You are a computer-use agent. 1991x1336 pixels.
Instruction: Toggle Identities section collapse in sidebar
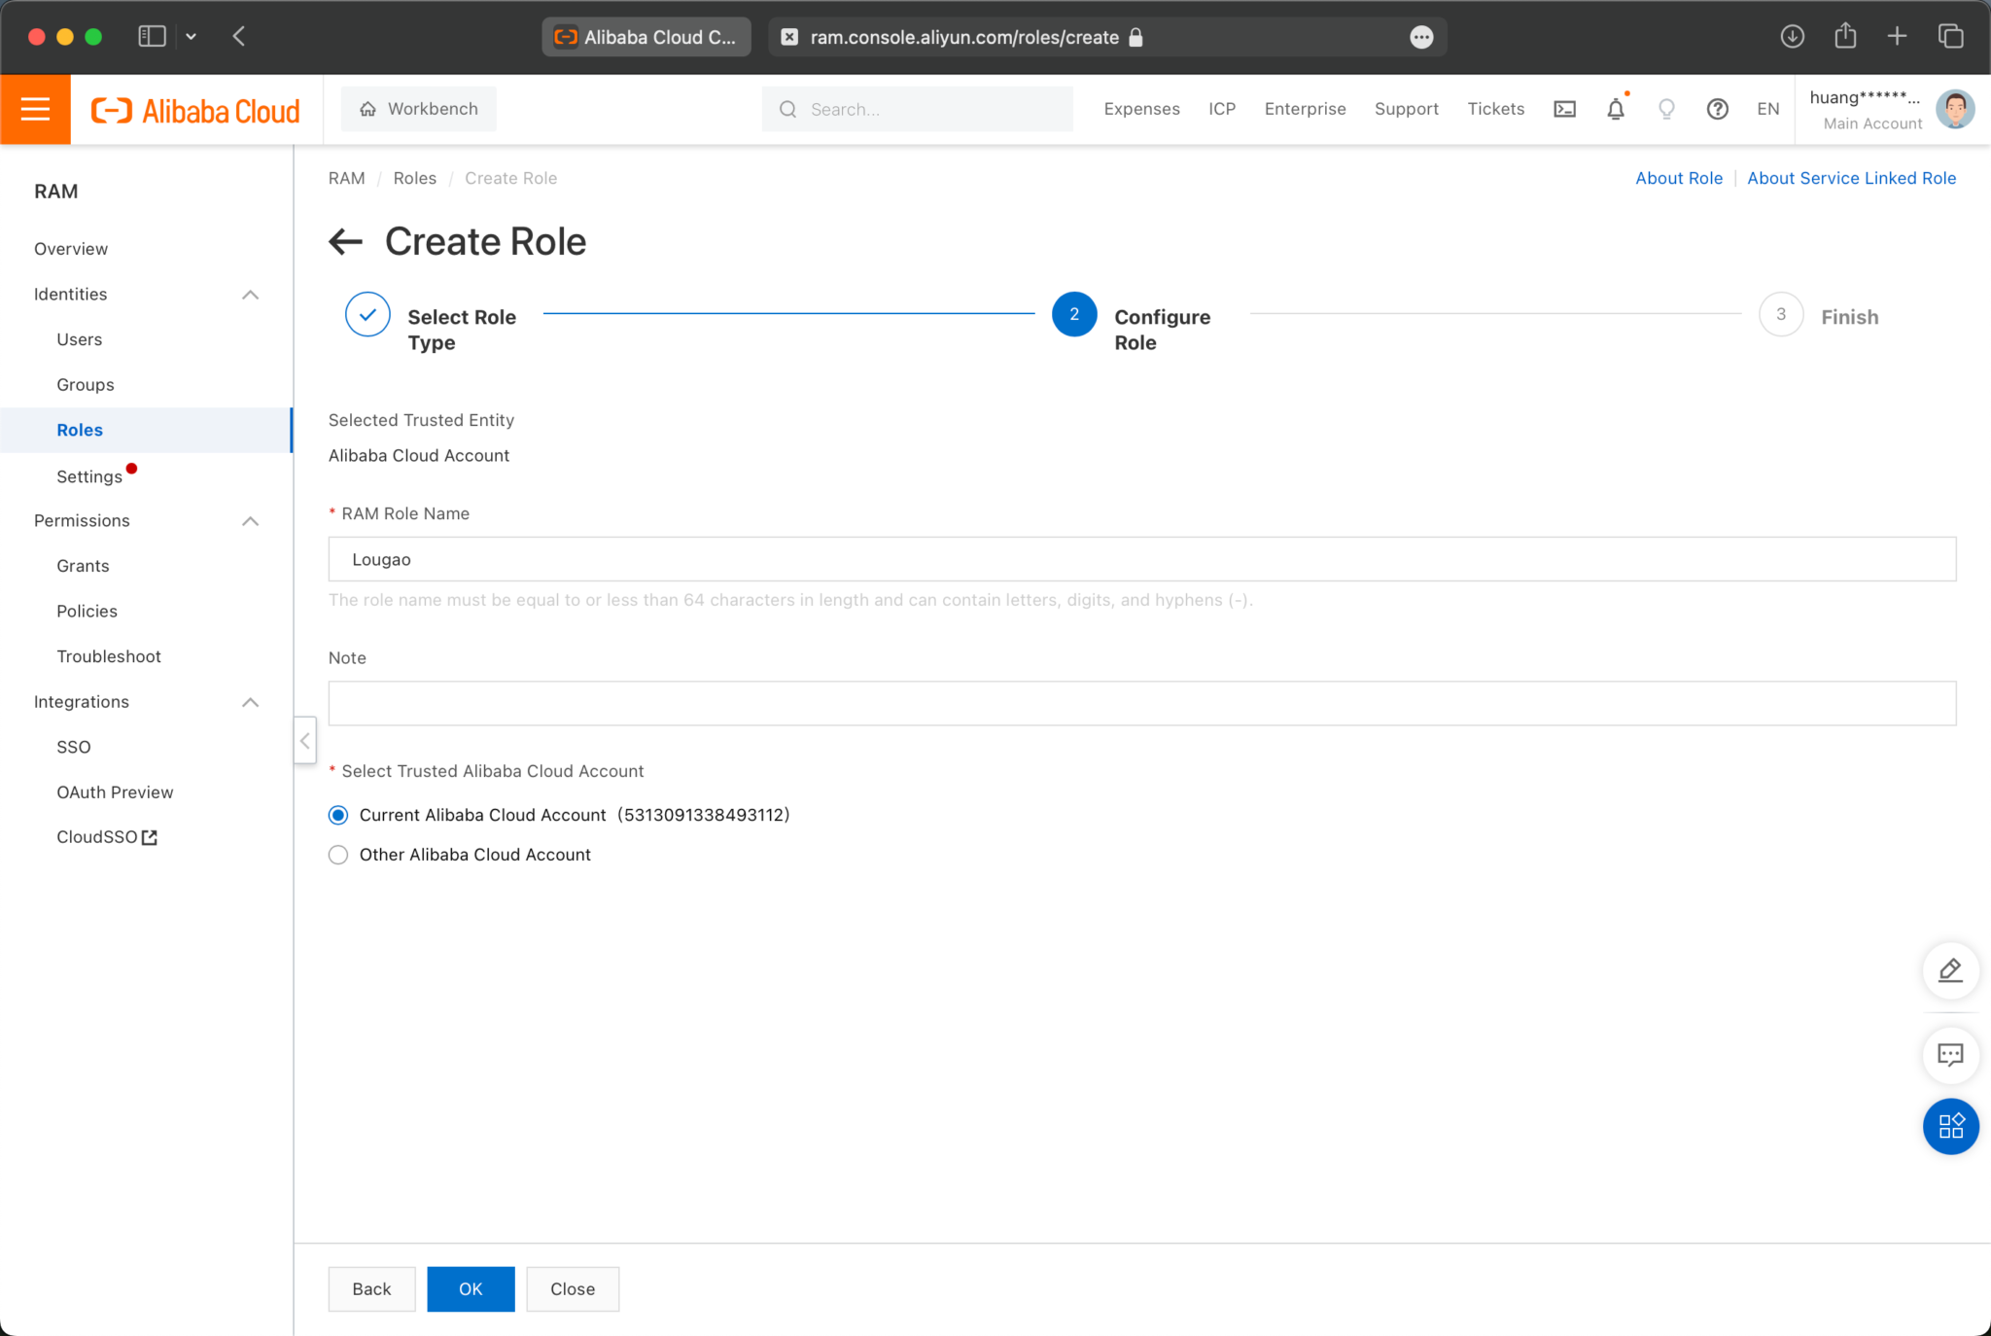pyautogui.click(x=251, y=294)
